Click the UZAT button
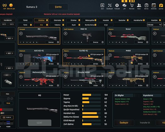165x132 pixels. click(x=40, y=123)
